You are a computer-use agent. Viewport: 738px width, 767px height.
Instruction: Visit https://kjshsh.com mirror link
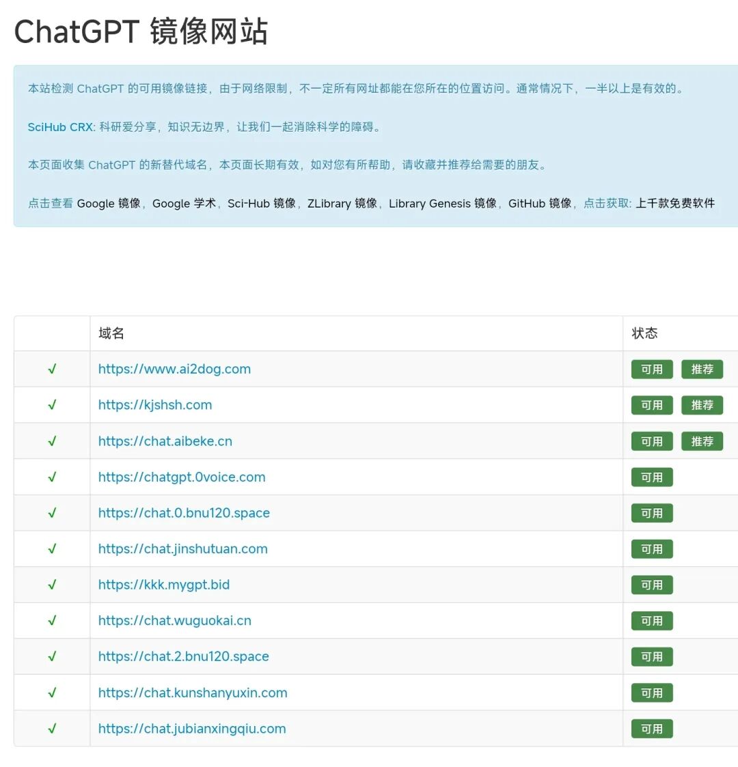(155, 405)
